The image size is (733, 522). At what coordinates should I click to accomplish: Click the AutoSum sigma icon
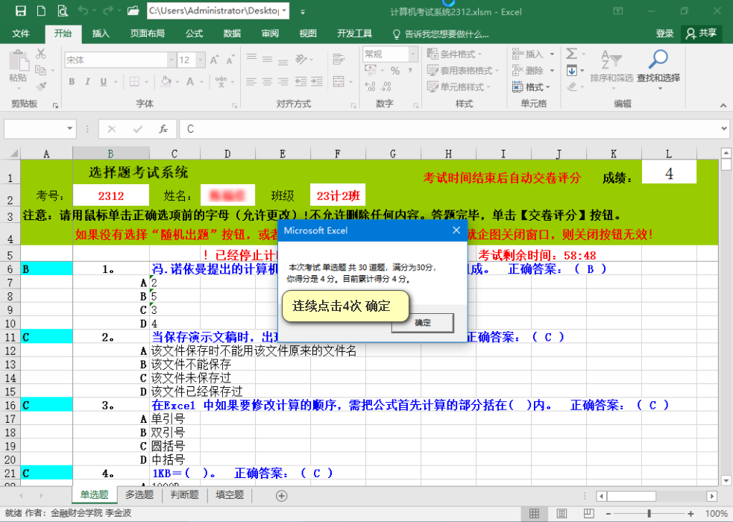[x=571, y=54]
